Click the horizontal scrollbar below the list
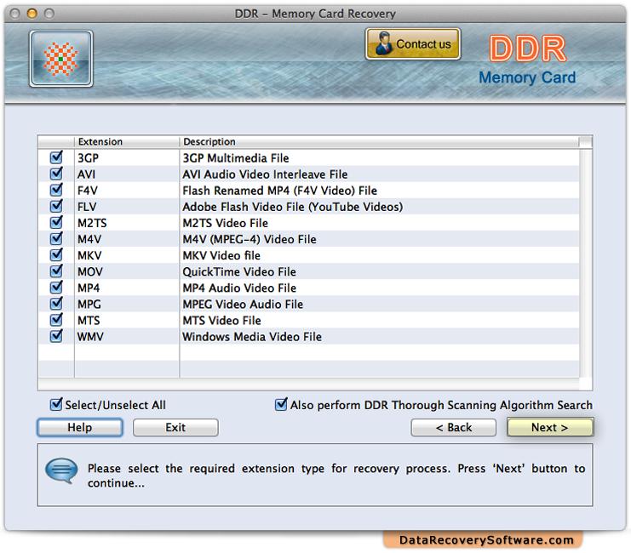The height and width of the screenshot is (553, 631). (x=308, y=384)
